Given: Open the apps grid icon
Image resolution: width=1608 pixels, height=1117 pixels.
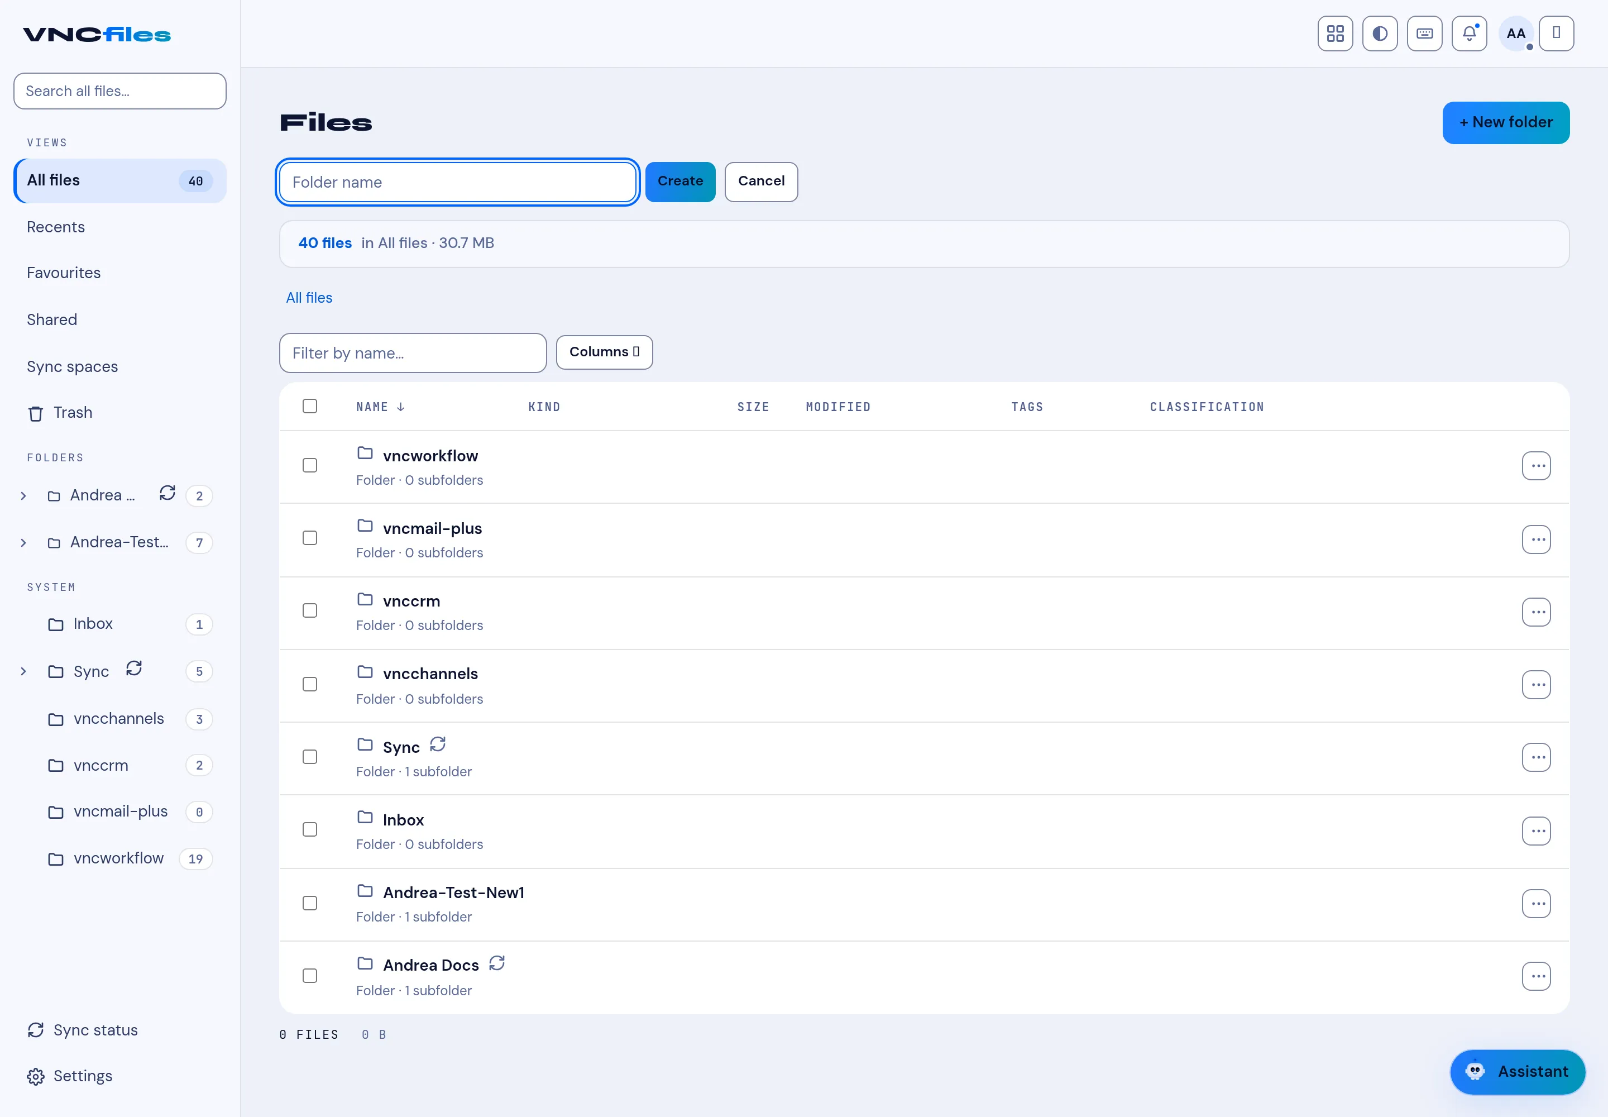Looking at the screenshot, I should click(x=1335, y=34).
